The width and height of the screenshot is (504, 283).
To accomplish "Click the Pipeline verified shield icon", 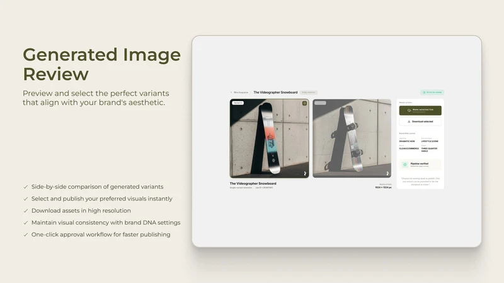I will [405, 165].
